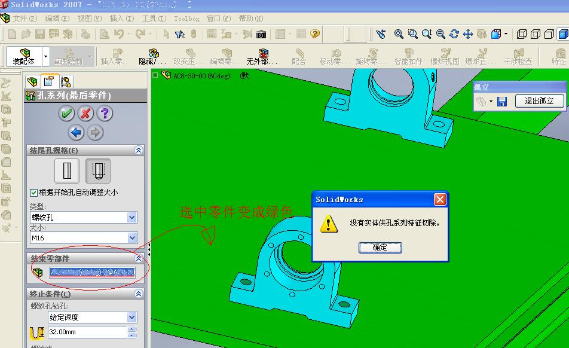Open the end condition dropdown (给定深度)
This screenshot has width=569, height=348.
point(132,317)
